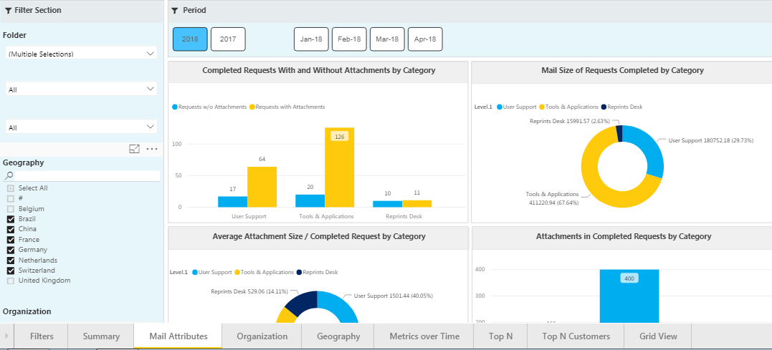Image resolution: width=772 pixels, height=350 pixels.
Task: Click the label 'Reprints Desk 529.06 (14.11%)'
Action: 249,291
